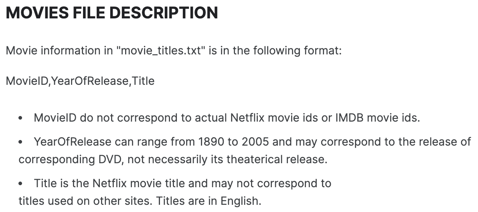Click the bullet point before Title sentence
This screenshot has width=478, height=212.
pos(20,184)
